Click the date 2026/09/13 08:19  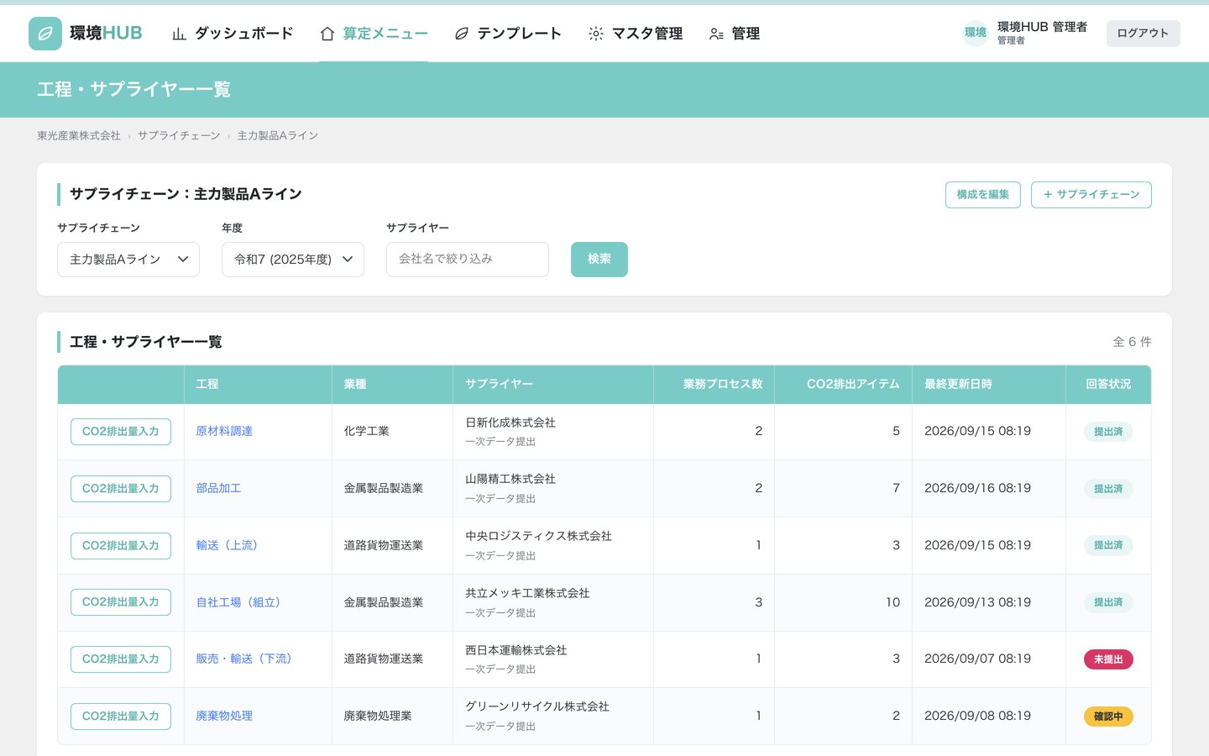(x=977, y=602)
